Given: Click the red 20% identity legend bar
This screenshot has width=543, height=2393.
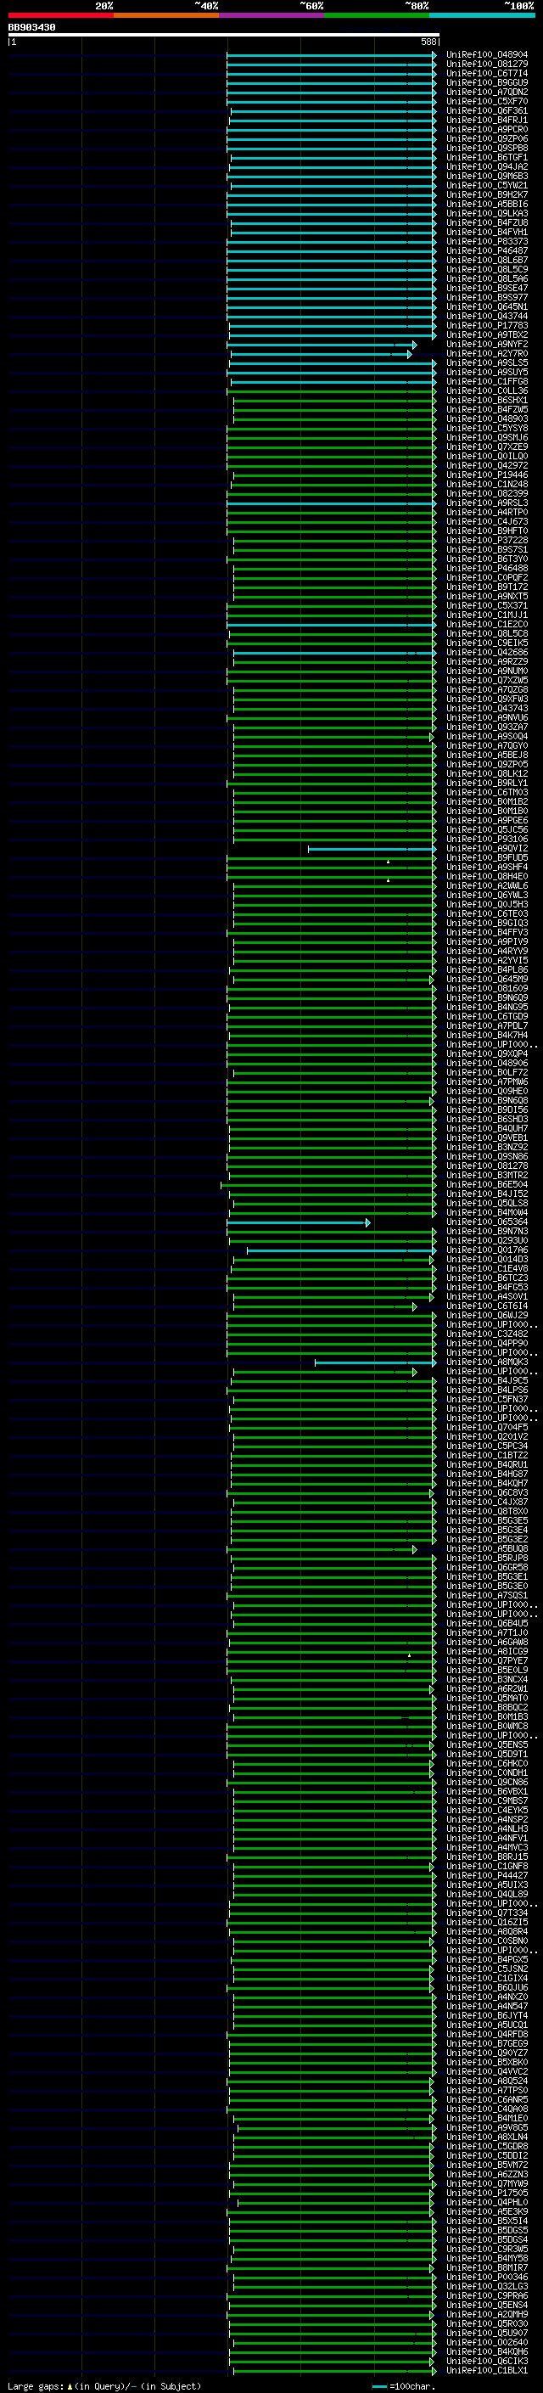Looking at the screenshot, I should [x=60, y=15].
